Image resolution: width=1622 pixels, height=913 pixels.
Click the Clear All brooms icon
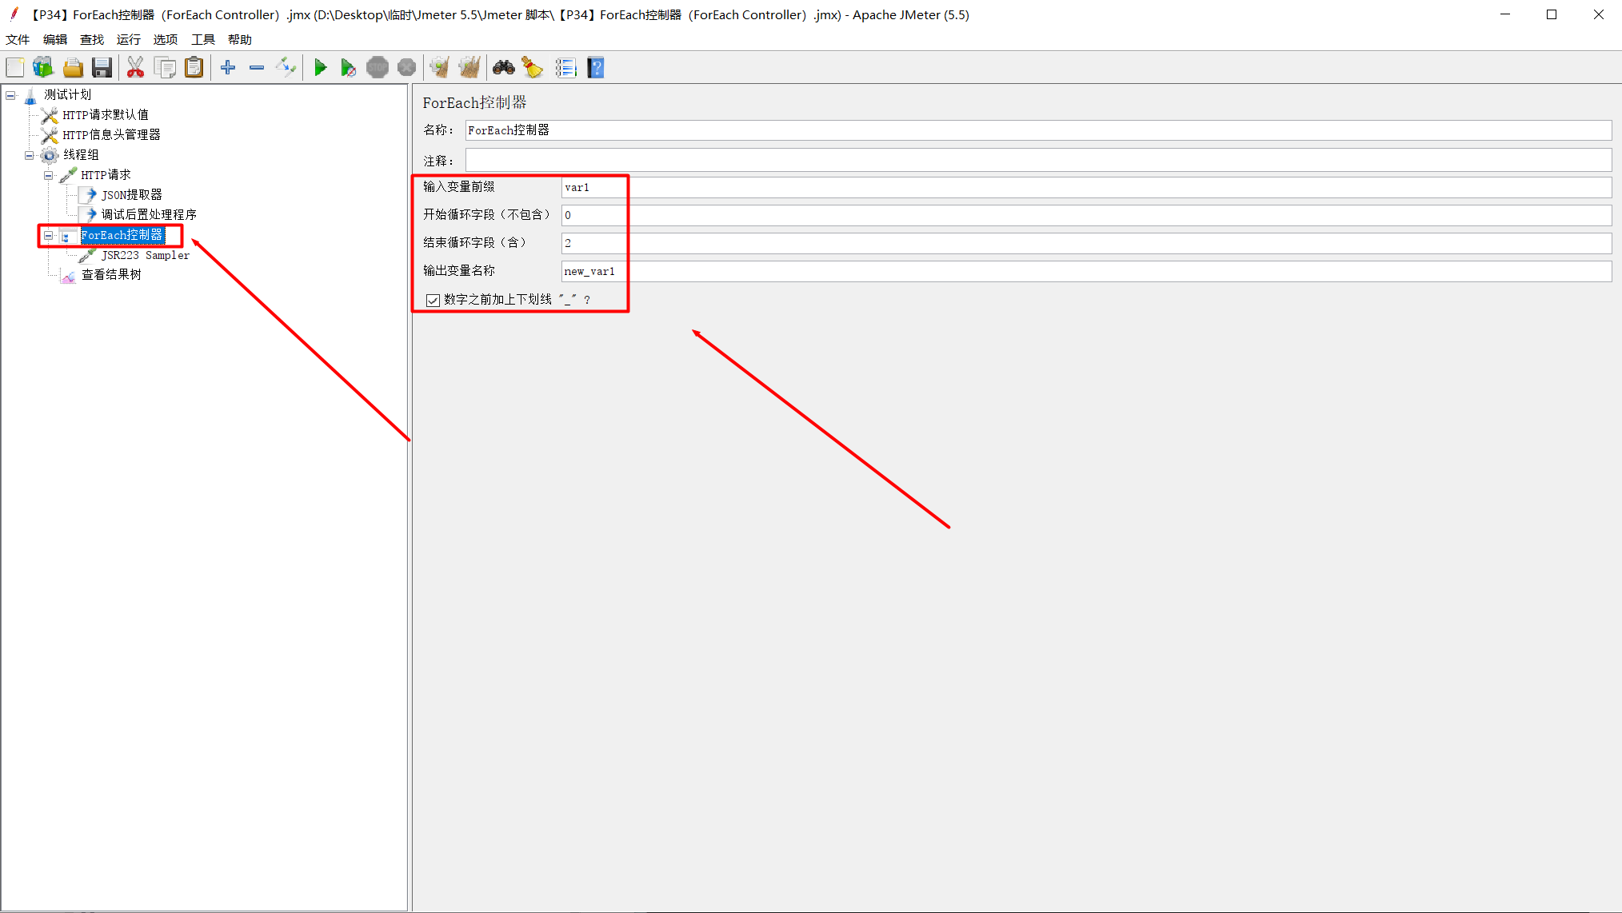click(469, 68)
